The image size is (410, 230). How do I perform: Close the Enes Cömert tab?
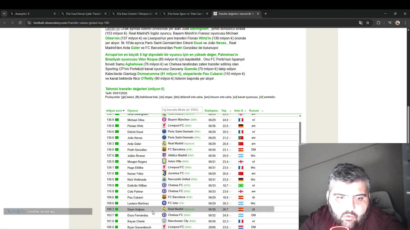[x=156, y=14]
